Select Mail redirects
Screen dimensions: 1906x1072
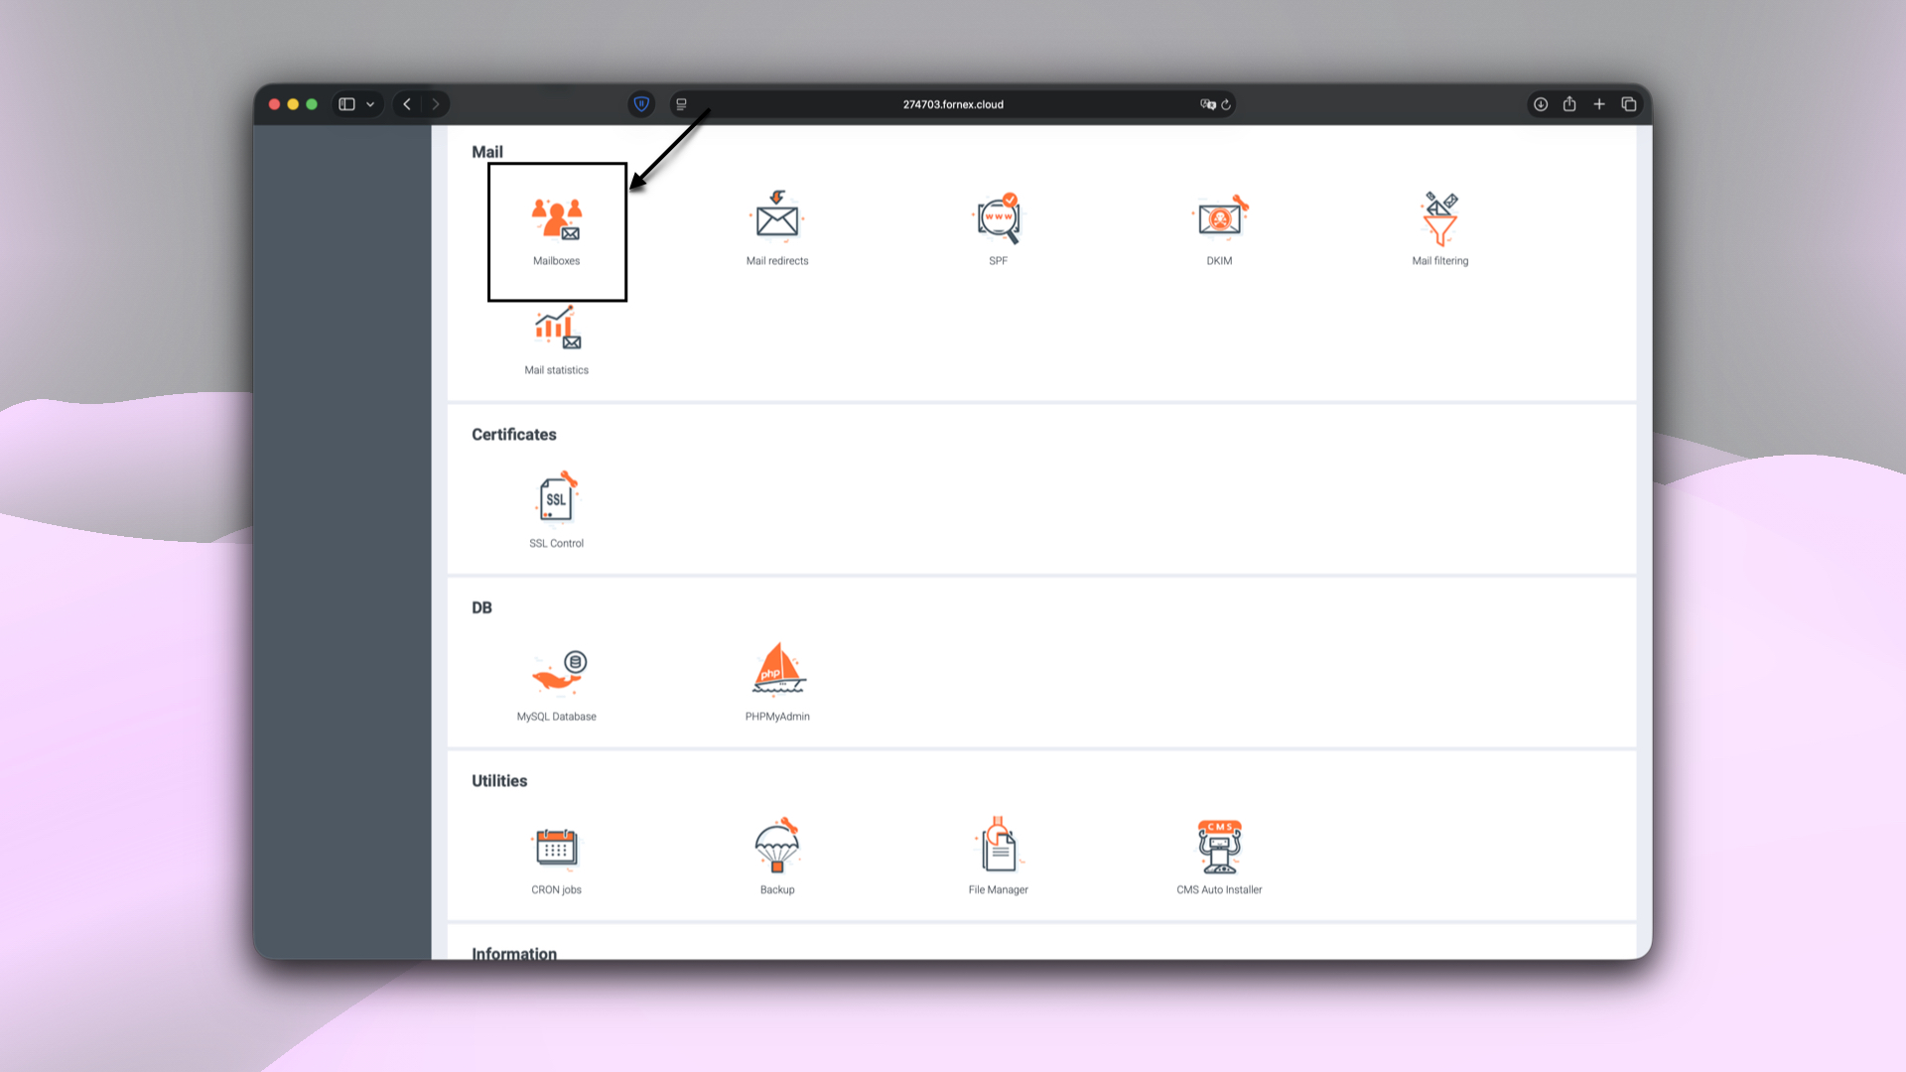[x=777, y=228]
